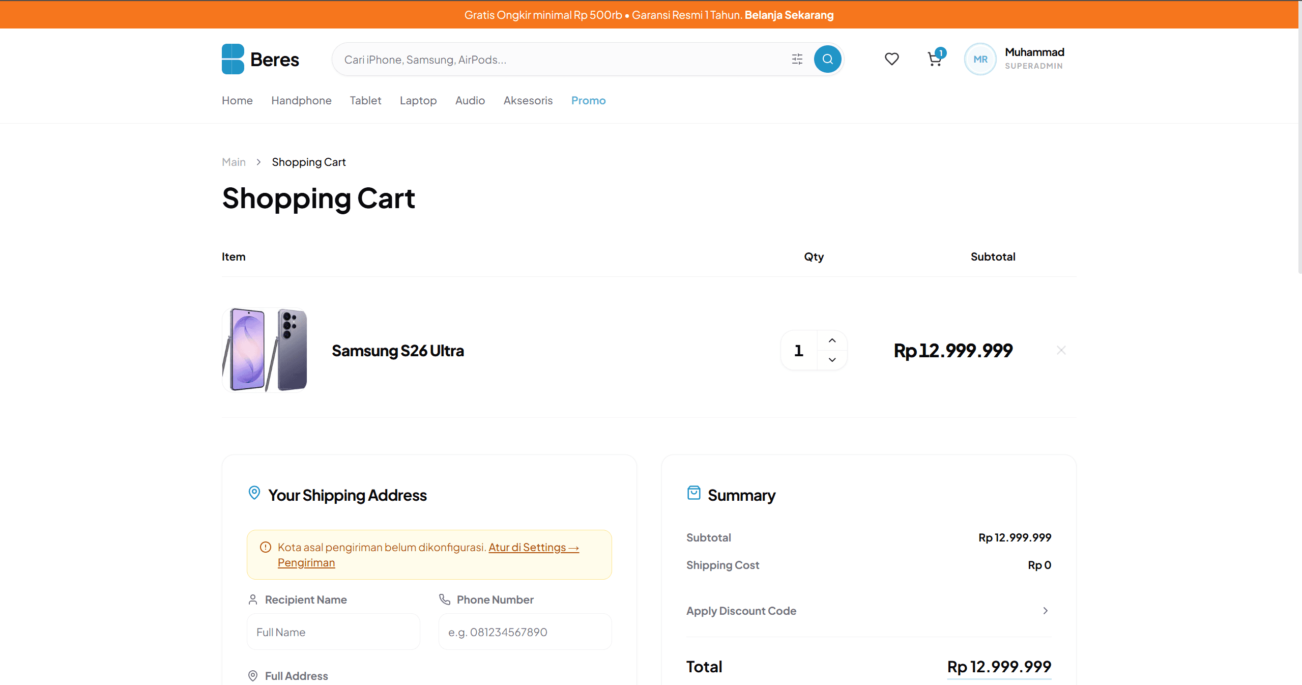Click item subtotal Rp 12.999.999
The width and height of the screenshot is (1302, 685).
[953, 351]
